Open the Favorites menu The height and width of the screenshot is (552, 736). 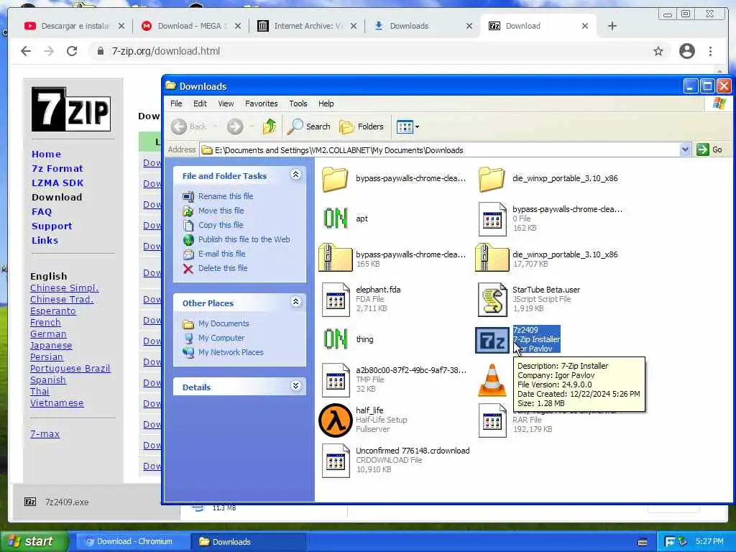pos(261,103)
